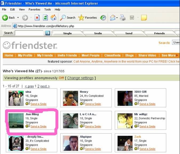The height and width of the screenshot is (154, 180).
Task: Click the smile icon in Mr willgz's card
Action: (x=137, y=126)
